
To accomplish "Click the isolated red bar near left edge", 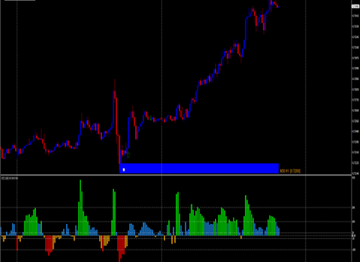I will pos(17,243).
